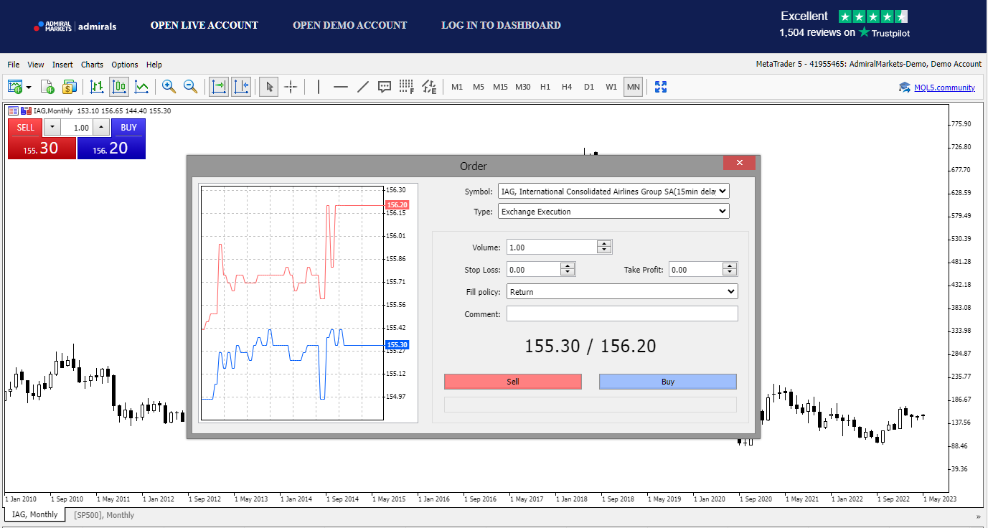Zoom out on the chart
The height and width of the screenshot is (528, 988).
[x=190, y=87]
